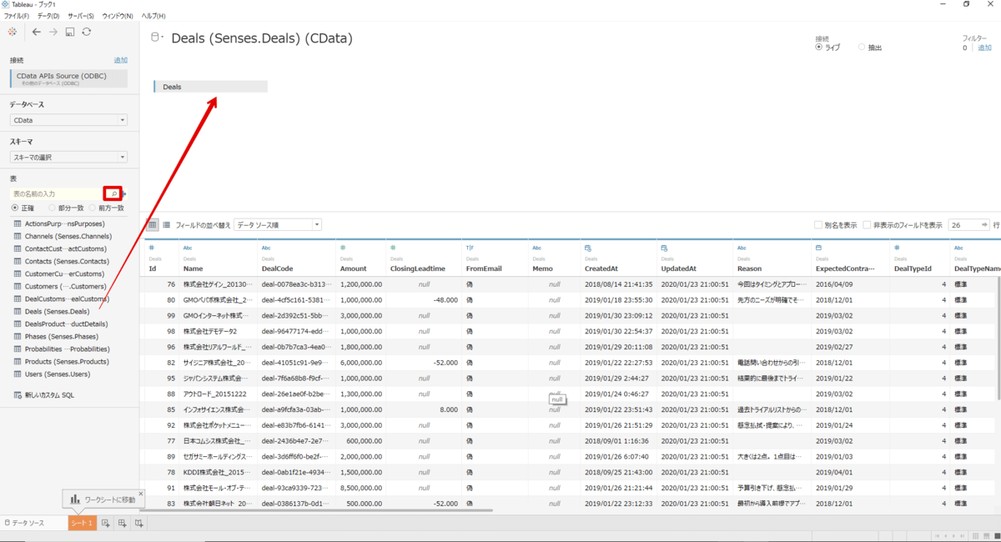Click the ClosingLeadtime column type icon
Screen dimensions: 1001x542
(393, 248)
